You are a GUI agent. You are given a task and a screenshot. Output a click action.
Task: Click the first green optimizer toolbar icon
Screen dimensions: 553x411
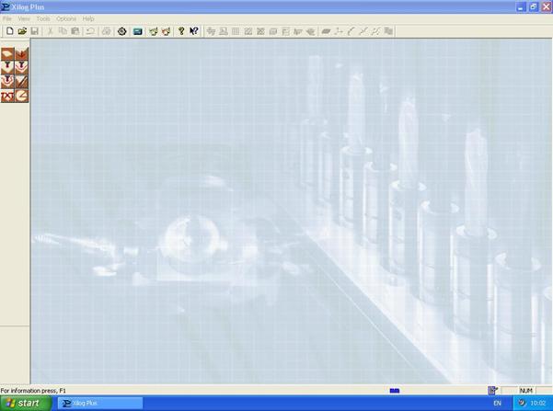154,31
